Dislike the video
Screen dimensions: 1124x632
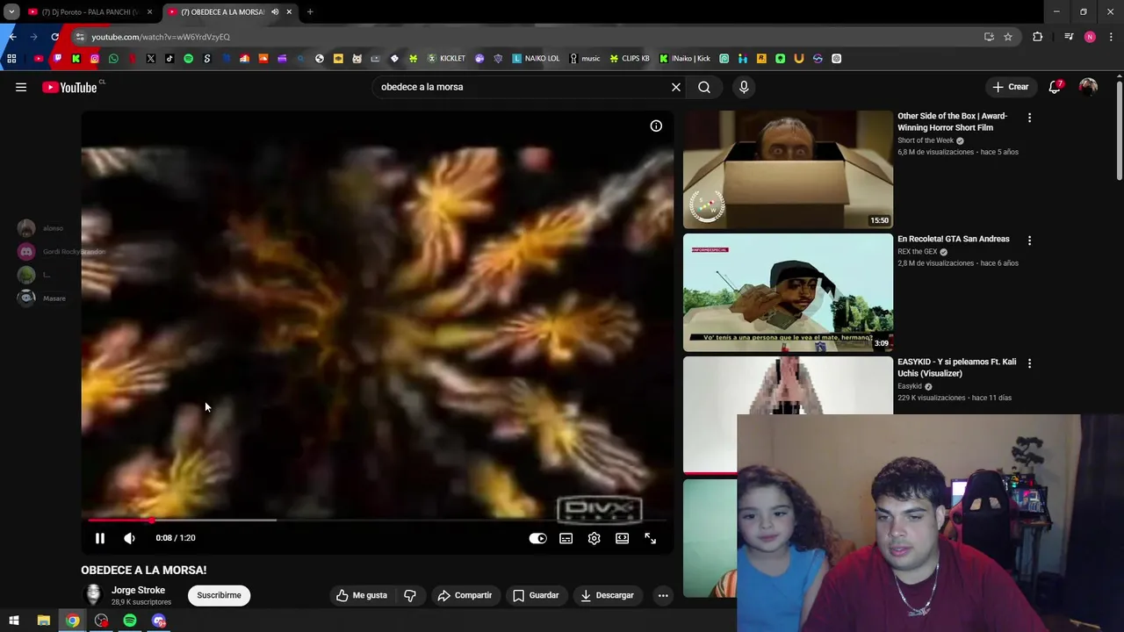tap(410, 595)
